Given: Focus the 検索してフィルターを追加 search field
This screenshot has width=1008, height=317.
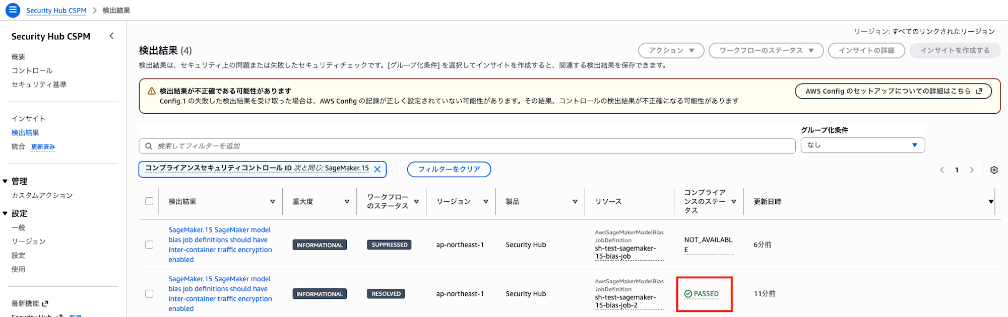Looking at the screenshot, I should [x=467, y=146].
